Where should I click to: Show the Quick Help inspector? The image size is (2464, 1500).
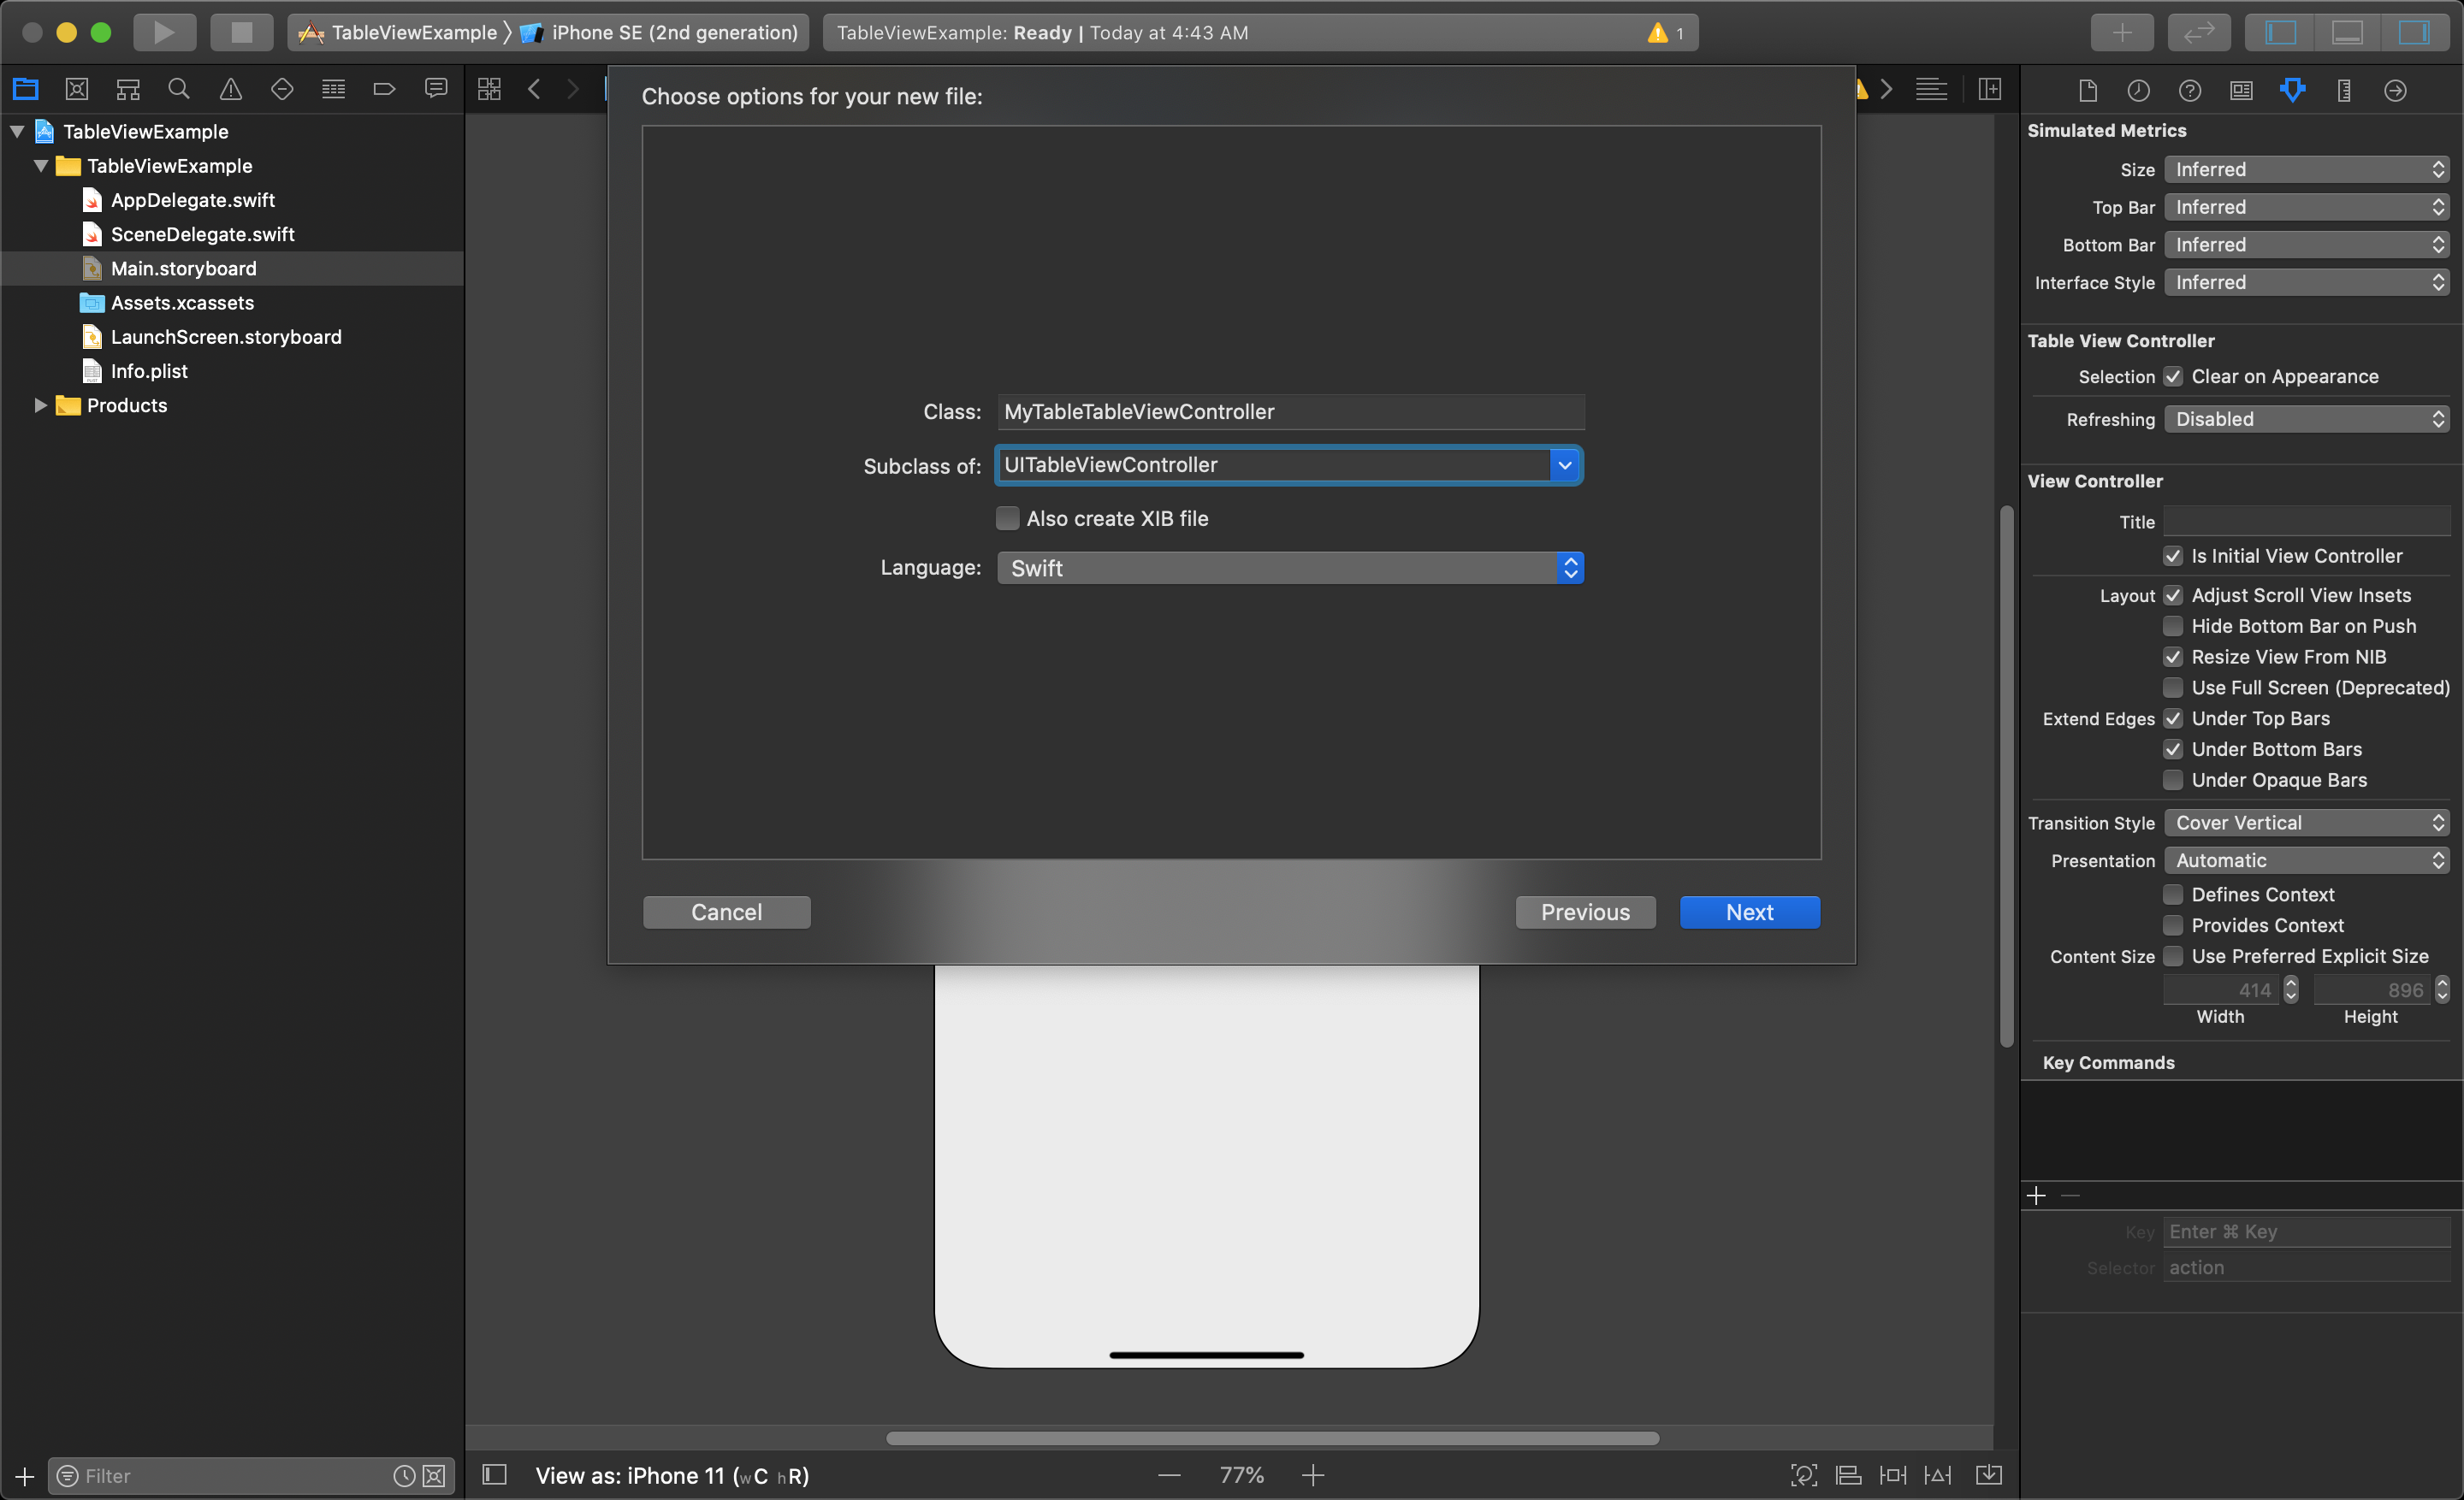coord(2190,91)
